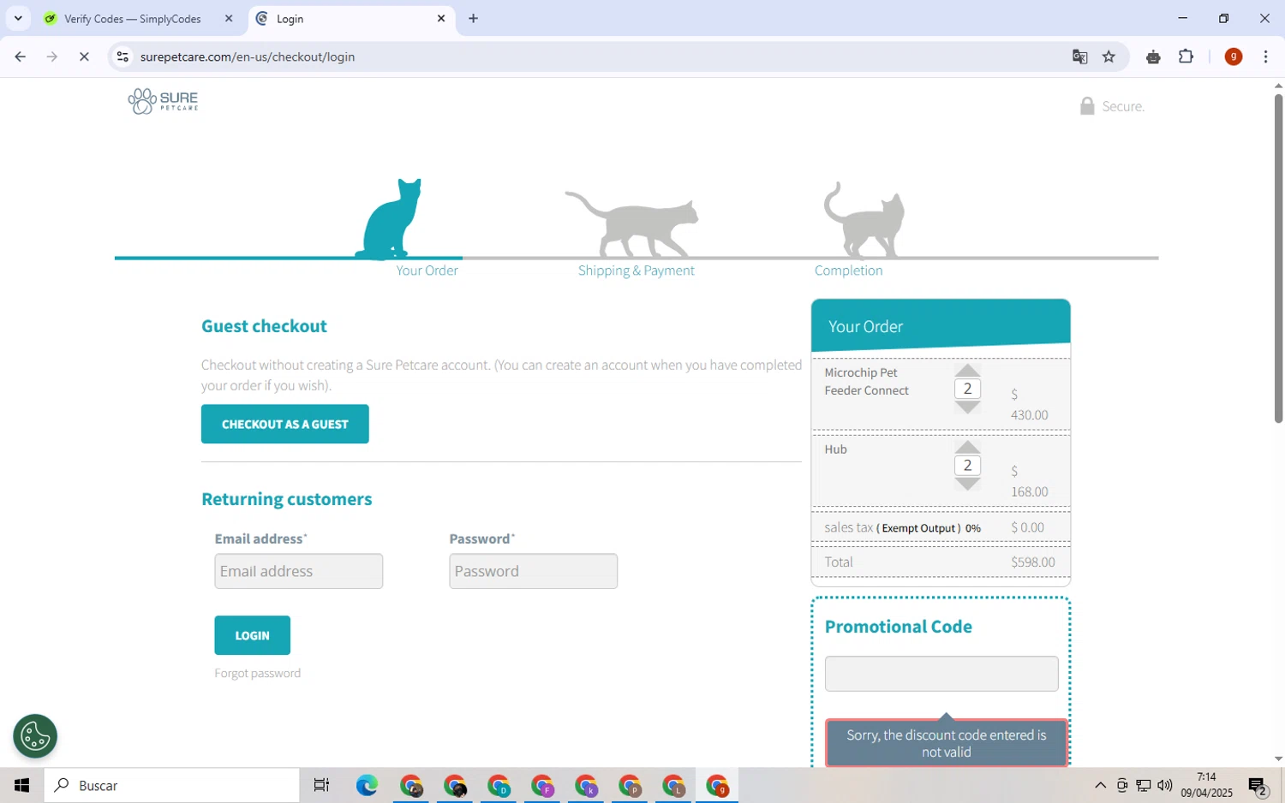This screenshot has height=803, width=1285.
Task: Click the Promotional Code input field
Action: [941, 674]
